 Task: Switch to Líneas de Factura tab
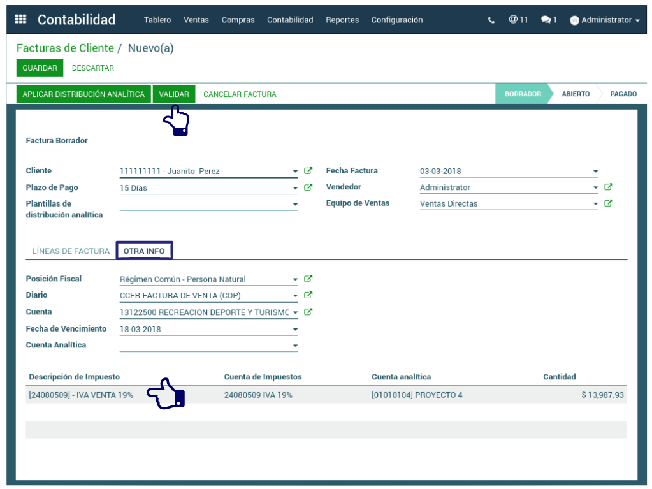[71, 251]
